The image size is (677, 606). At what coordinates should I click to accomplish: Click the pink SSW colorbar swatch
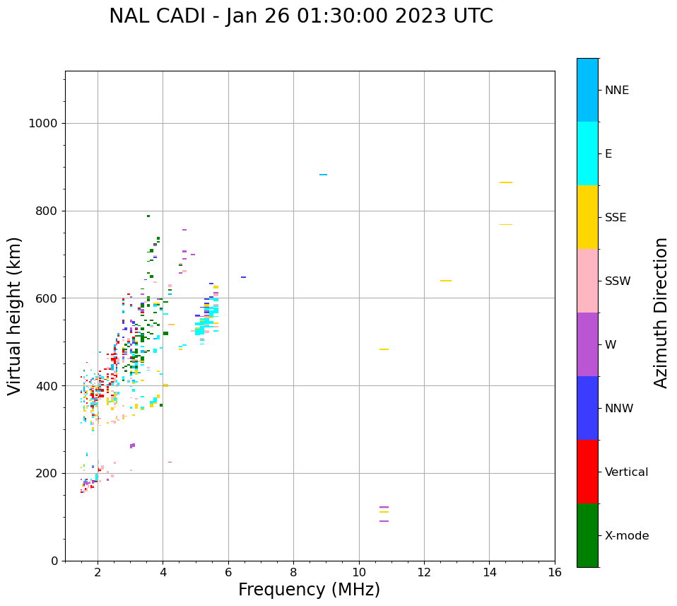[587, 281]
